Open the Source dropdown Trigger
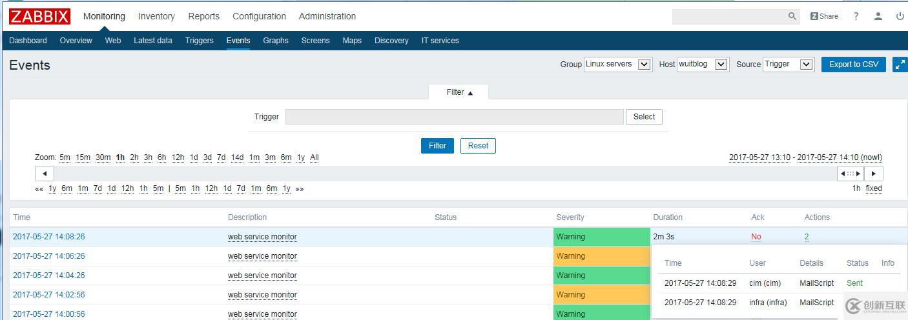This screenshot has height=320, width=908. [x=788, y=64]
